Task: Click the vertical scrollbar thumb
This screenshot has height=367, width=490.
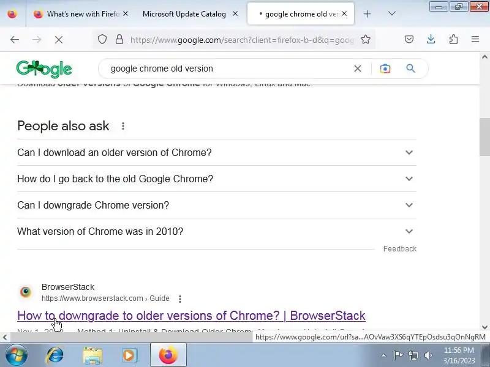Action: pyautogui.click(x=484, y=137)
